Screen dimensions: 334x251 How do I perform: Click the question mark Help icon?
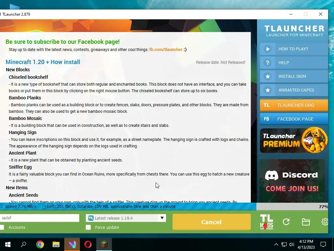tap(268, 62)
